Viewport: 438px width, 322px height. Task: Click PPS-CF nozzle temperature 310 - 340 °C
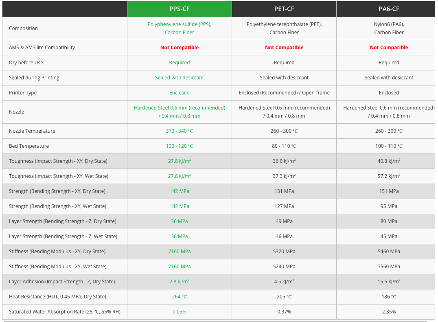pos(180,131)
